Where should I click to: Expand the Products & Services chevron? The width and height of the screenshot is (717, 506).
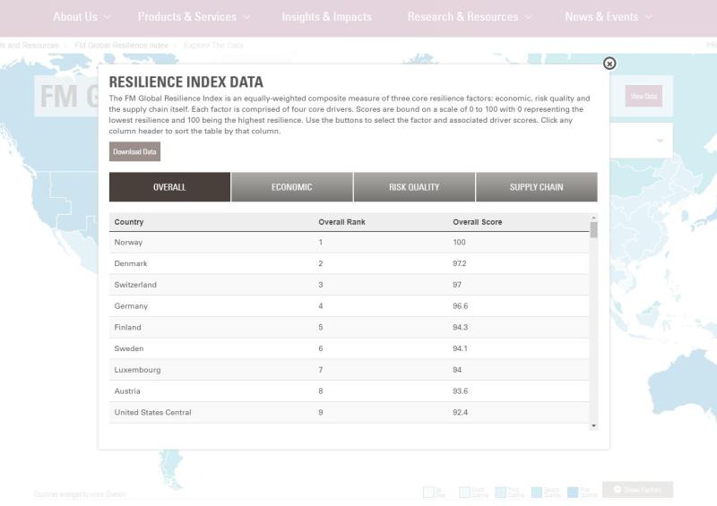246,17
